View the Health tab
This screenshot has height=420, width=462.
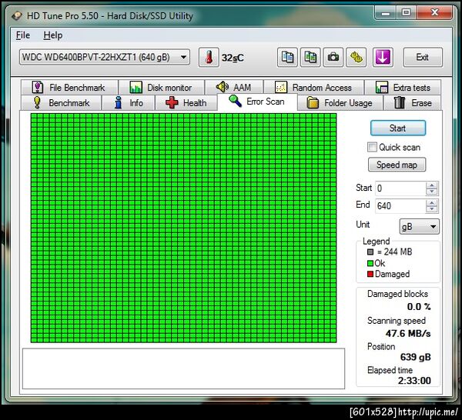click(x=186, y=103)
